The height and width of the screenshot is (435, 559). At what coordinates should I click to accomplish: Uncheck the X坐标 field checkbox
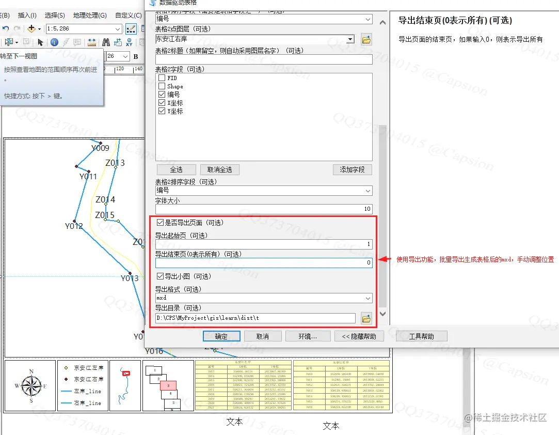click(x=162, y=103)
